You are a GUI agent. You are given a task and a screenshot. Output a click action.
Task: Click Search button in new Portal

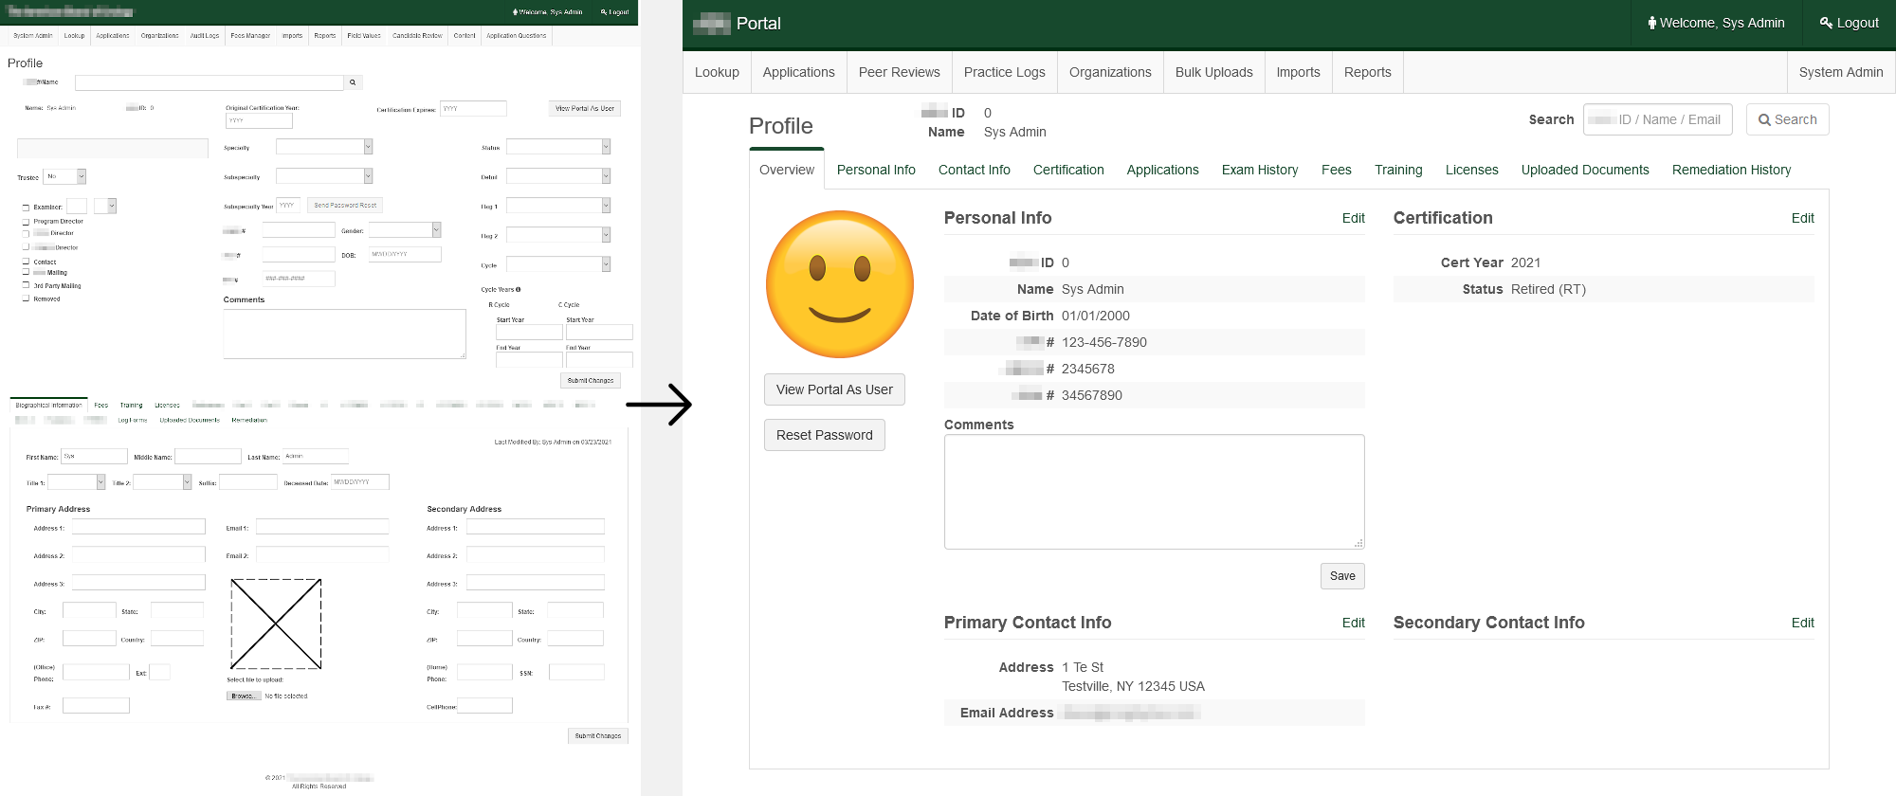(x=1787, y=119)
